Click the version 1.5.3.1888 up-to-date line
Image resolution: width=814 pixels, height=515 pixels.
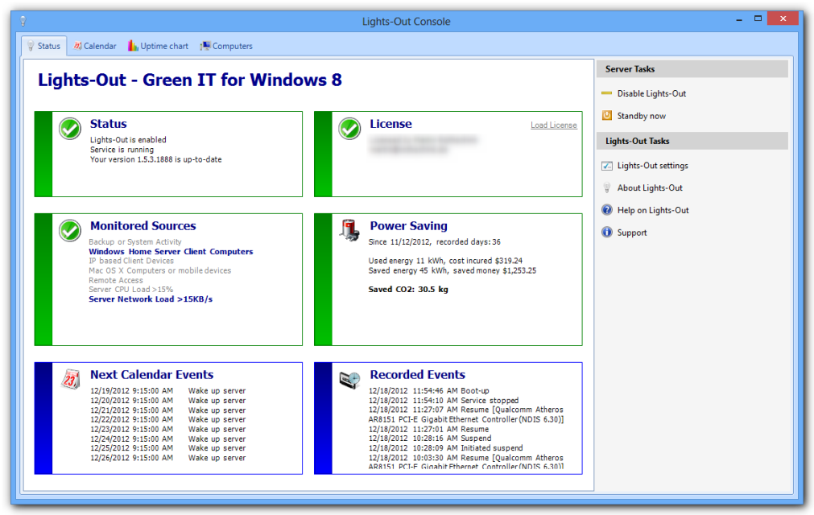pos(155,159)
